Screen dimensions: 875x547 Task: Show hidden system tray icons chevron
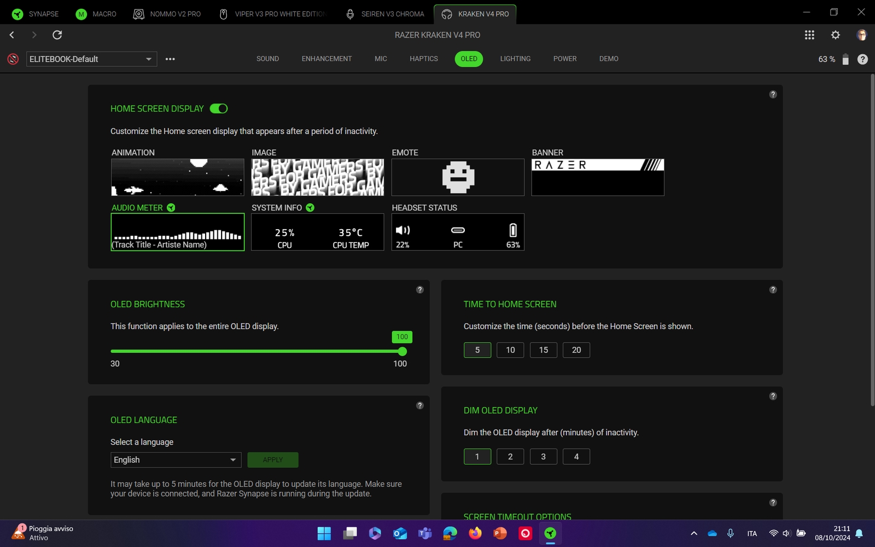point(693,533)
